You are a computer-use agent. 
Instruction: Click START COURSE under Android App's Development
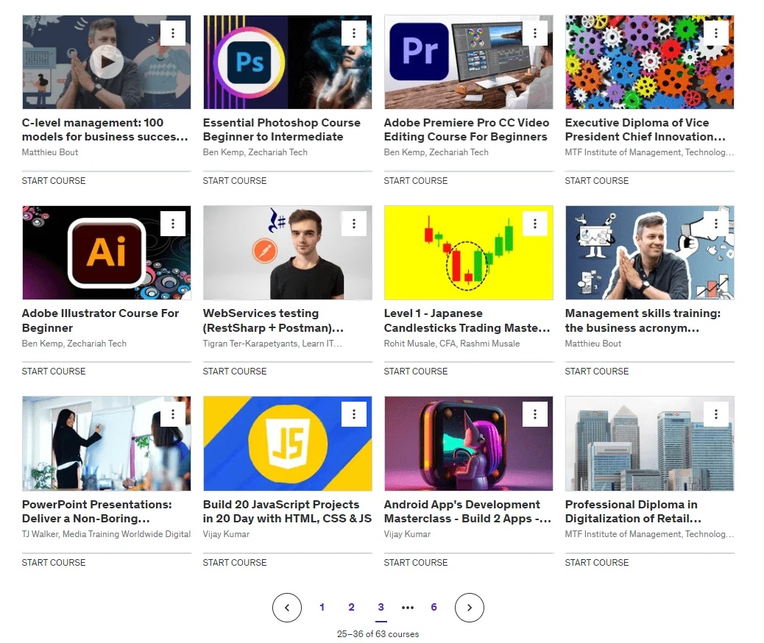(416, 563)
